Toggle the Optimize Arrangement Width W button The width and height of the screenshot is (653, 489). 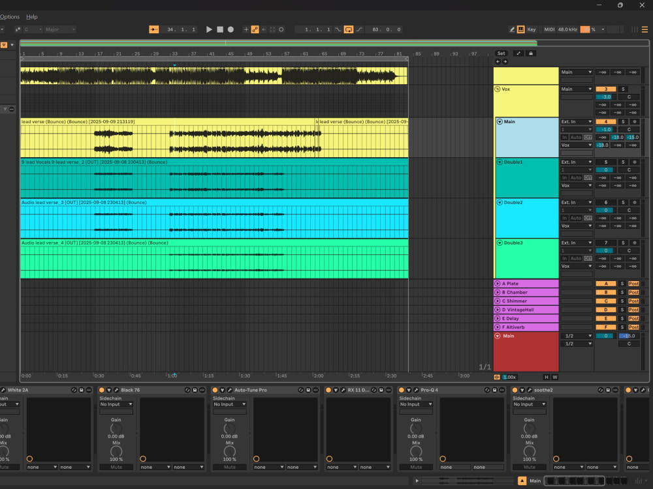coord(554,377)
